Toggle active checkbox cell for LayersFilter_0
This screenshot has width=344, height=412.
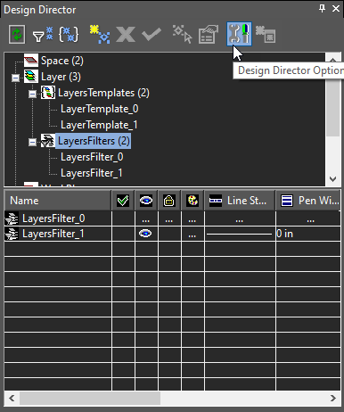point(123,218)
